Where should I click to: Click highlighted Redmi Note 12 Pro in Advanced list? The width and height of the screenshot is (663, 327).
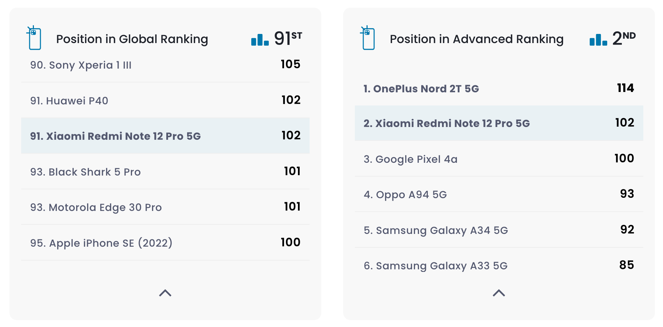pos(446,123)
